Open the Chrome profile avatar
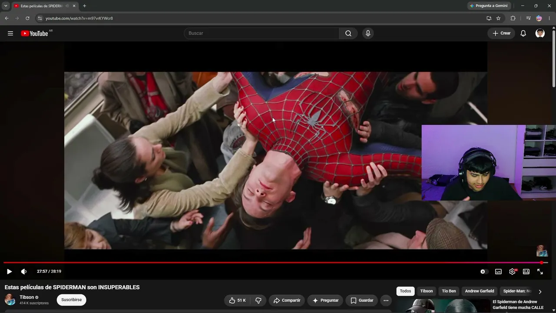The height and width of the screenshot is (313, 556). click(539, 18)
